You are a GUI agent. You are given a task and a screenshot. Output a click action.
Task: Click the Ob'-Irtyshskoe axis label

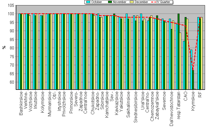(x=57, y=101)
